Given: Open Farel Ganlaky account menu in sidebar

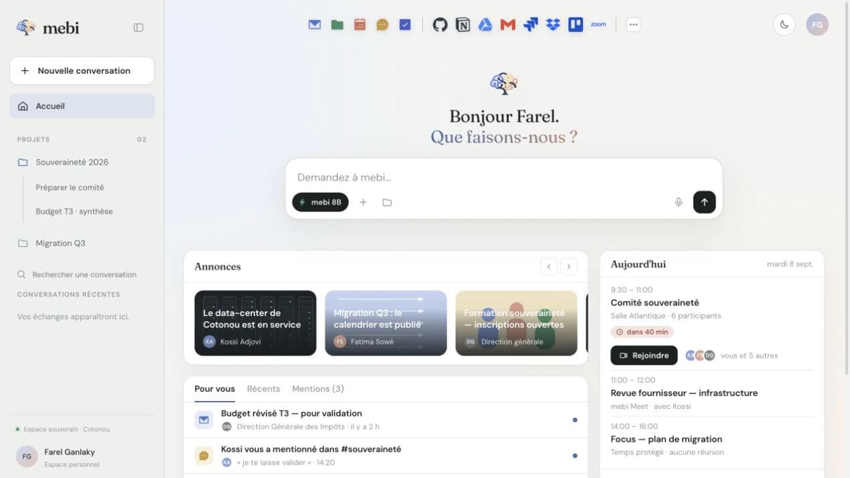Looking at the screenshot, I should click(x=82, y=457).
